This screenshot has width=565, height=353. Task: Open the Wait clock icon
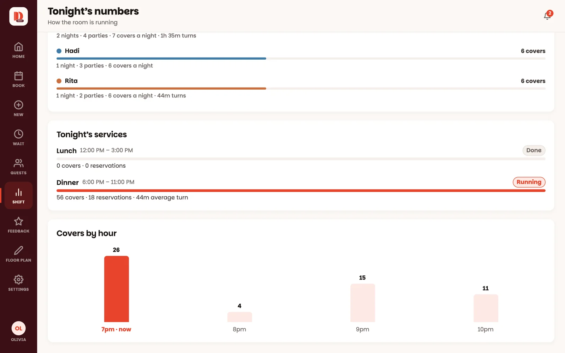point(18,134)
